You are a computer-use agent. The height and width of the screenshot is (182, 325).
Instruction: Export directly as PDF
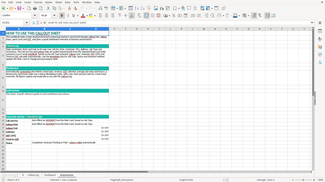pyautogui.click(x=29, y=8)
